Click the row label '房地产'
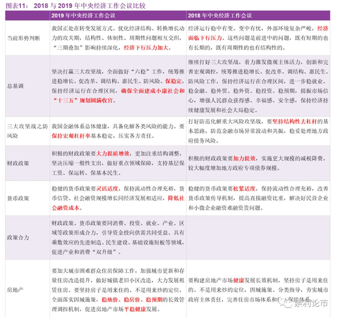Screen dimensions: 339x318 click(x=15, y=290)
